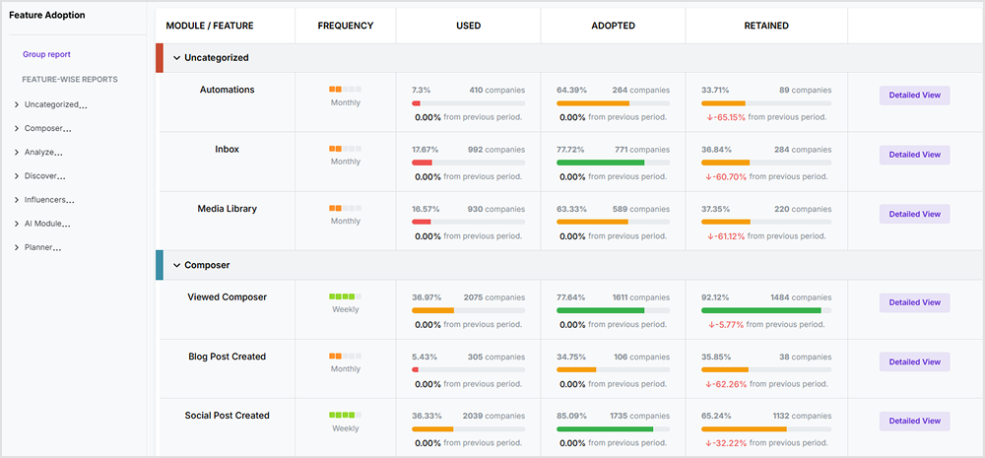Click the Blog Post Created feature name
985x458 pixels.
(227, 357)
